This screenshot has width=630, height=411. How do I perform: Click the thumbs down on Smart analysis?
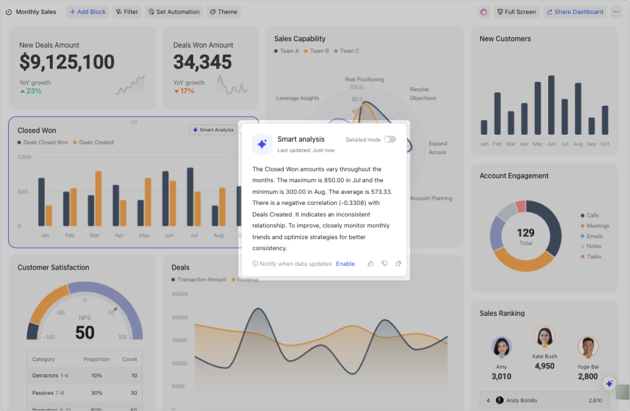(385, 264)
